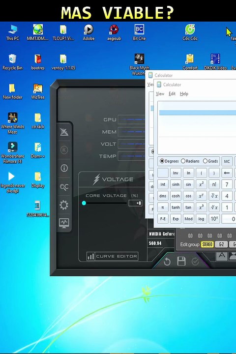Click the number 7 key
This screenshot has width=236, height=354.
point(227,184)
